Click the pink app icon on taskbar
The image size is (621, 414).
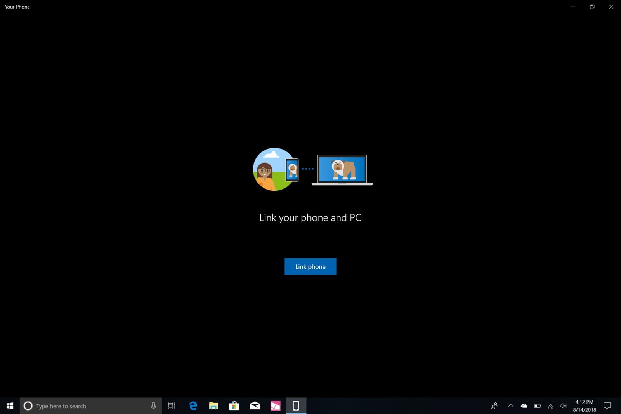point(275,406)
